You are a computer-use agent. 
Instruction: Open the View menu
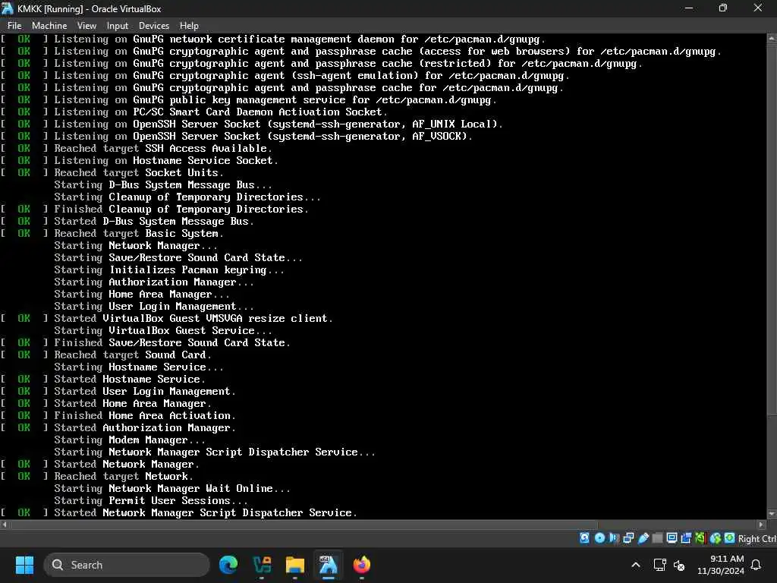pyautogui.click(x=87, y=26)
